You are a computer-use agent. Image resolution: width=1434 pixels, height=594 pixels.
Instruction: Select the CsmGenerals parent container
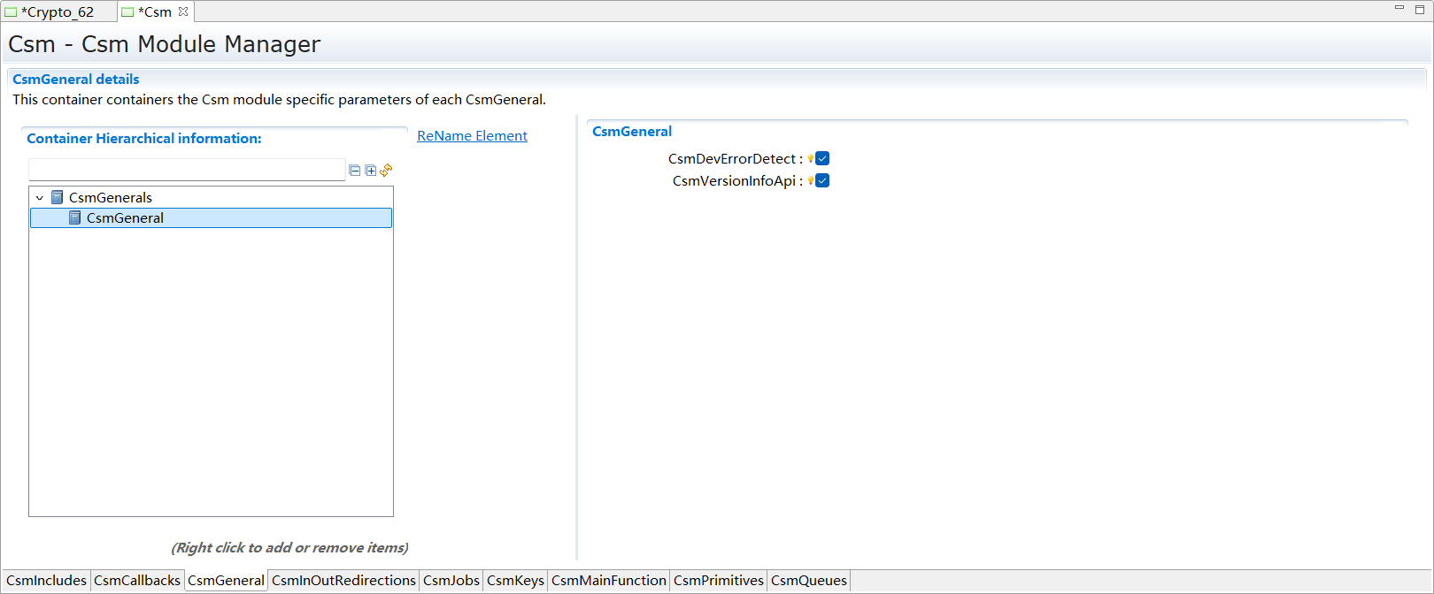[x=110, y=198]
